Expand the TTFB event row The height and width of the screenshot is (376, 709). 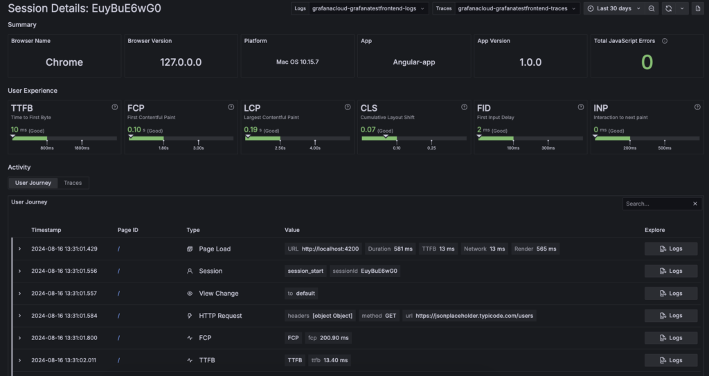[19, 360]
